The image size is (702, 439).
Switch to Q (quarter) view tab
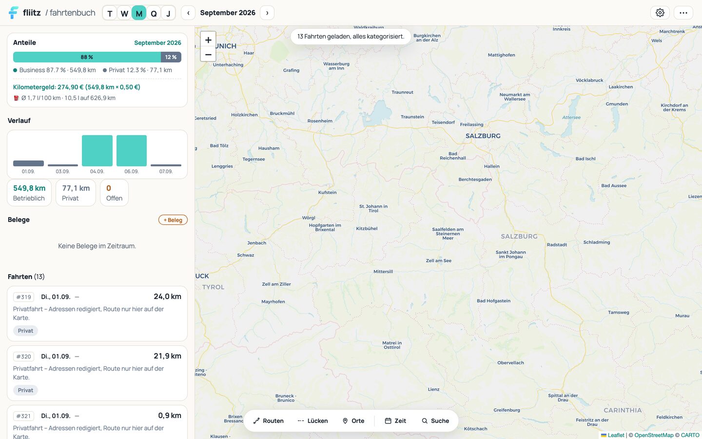pyautogui.click(x=154, y=13)
